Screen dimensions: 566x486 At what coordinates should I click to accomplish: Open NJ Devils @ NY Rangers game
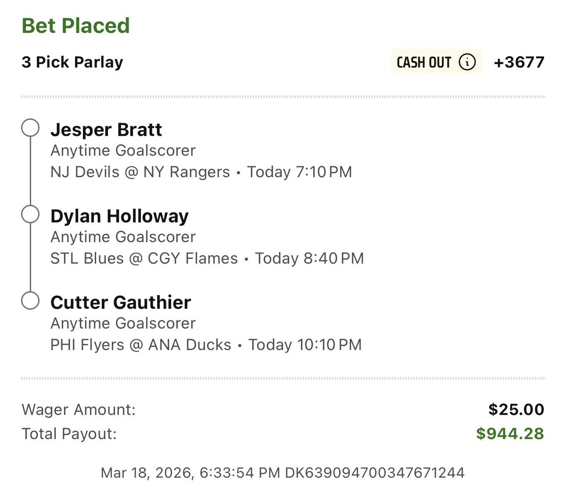140,172
